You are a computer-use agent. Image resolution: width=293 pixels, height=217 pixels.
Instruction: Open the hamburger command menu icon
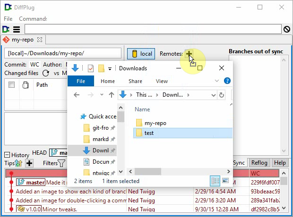coord(17,29)
